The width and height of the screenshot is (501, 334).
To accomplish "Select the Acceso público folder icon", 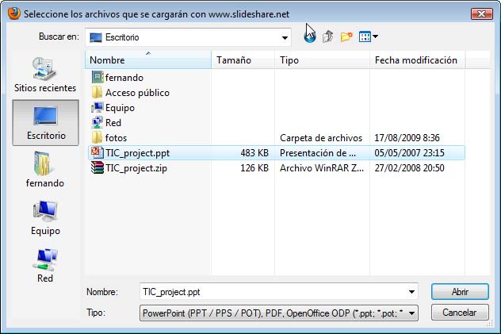I will pos(97,92).
